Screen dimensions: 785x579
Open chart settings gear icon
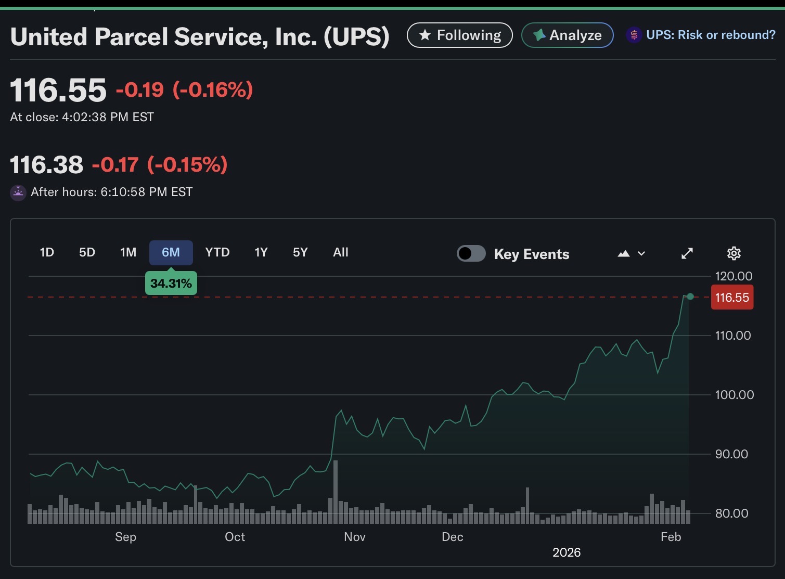[x=733, y=253]
